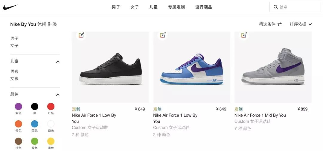Select the red 红色 color swatch

pyautogui.click(x=51, y=107)
